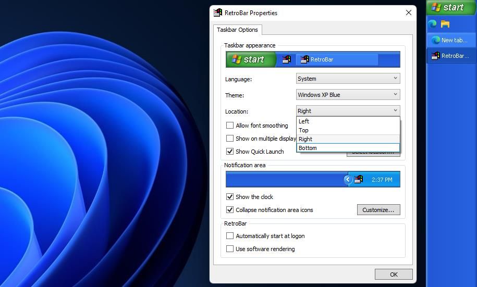
Task: Uncheck Show Quick Launch
Action: pyautogui.click(x=230, y=152)
